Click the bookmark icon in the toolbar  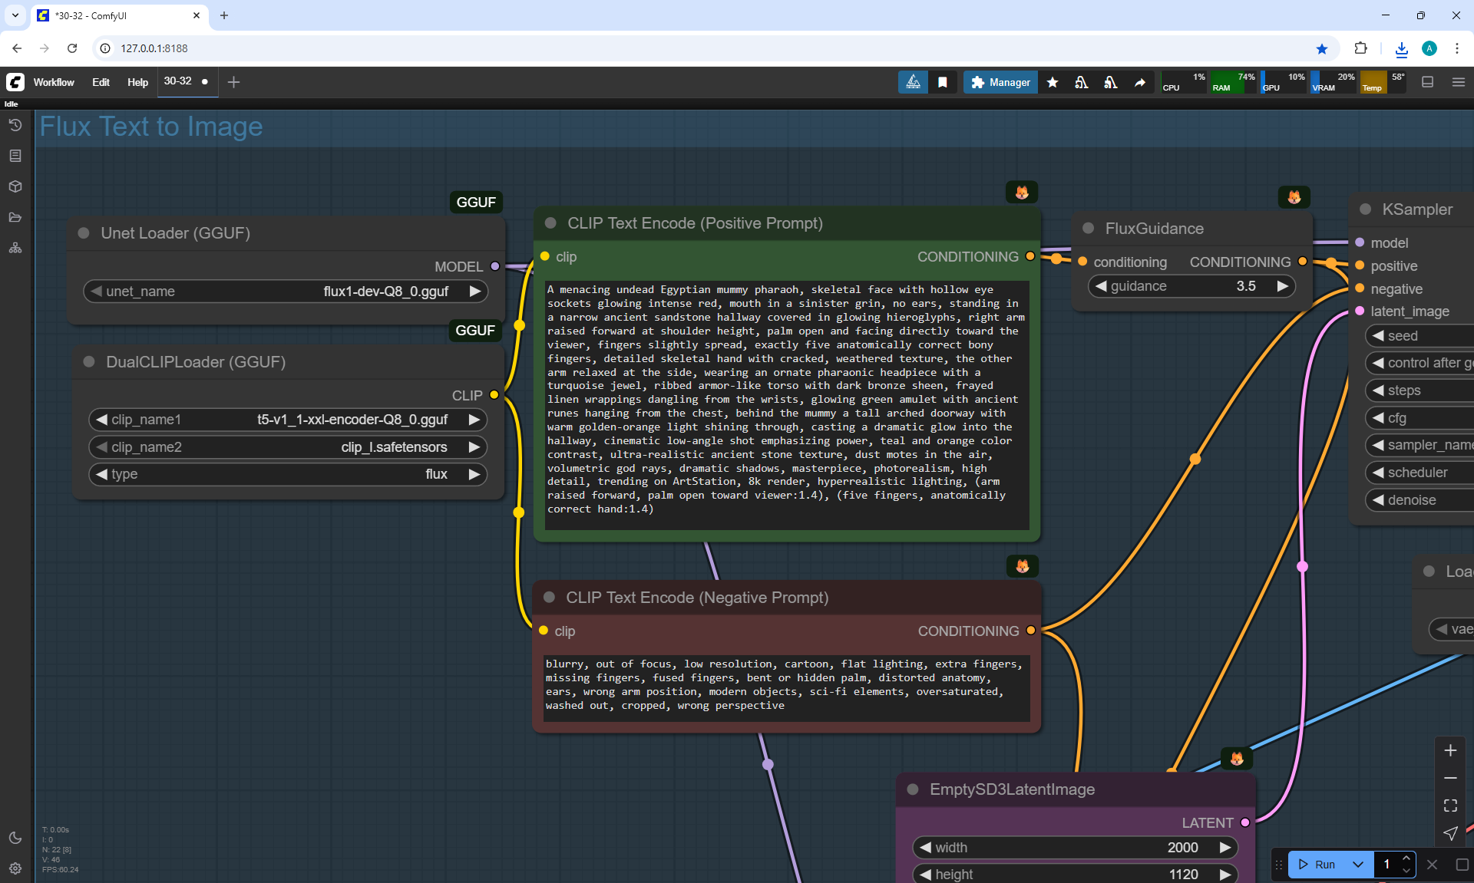pos(943,82)
